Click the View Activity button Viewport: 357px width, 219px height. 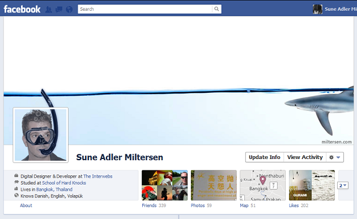pos(305,157)
